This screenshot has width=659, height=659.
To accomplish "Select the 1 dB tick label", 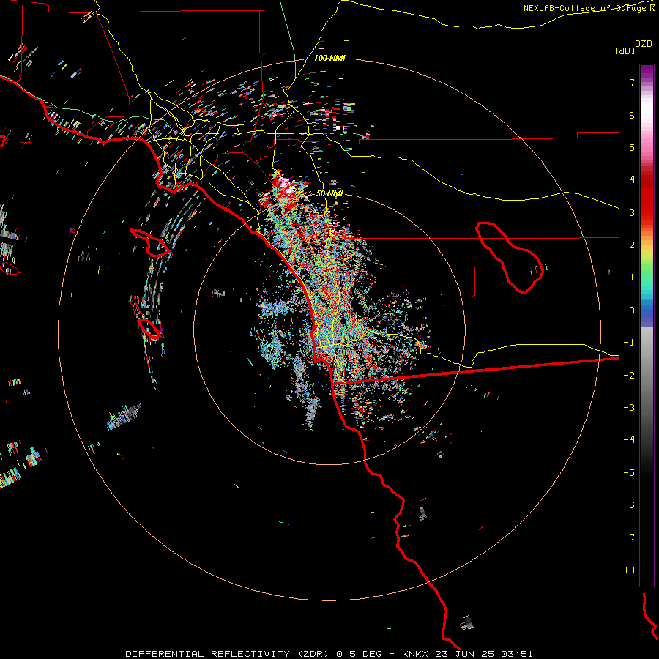I will tap(632, 278).
